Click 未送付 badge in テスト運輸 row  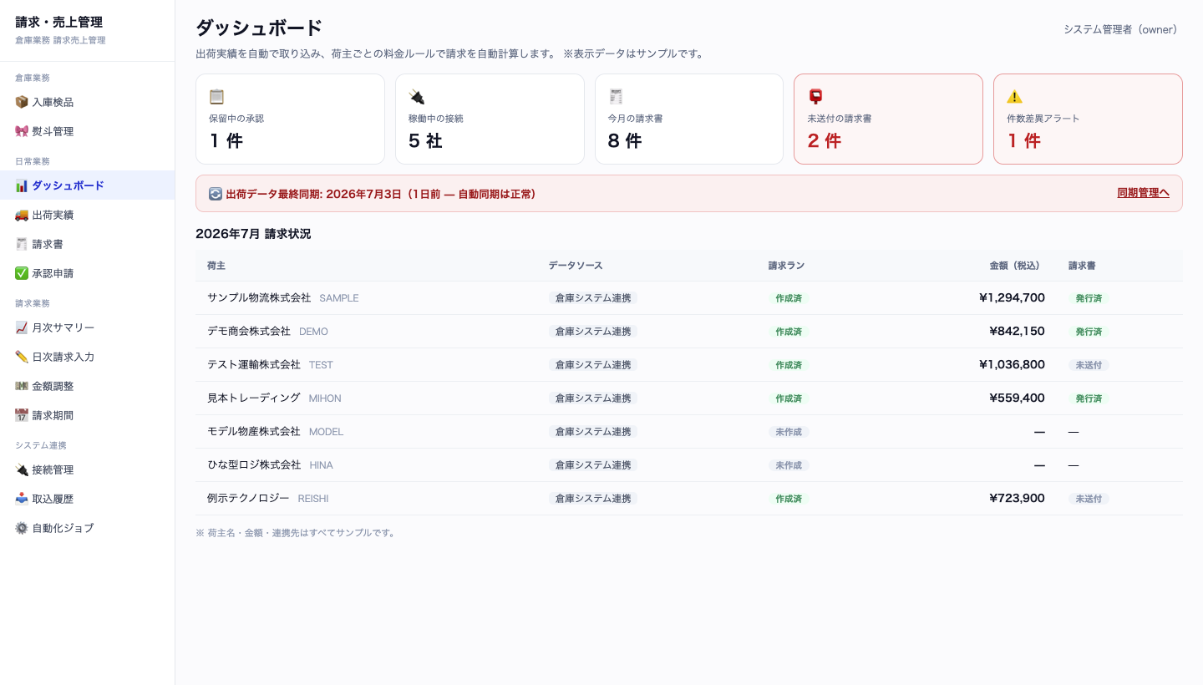point(1089,365)
